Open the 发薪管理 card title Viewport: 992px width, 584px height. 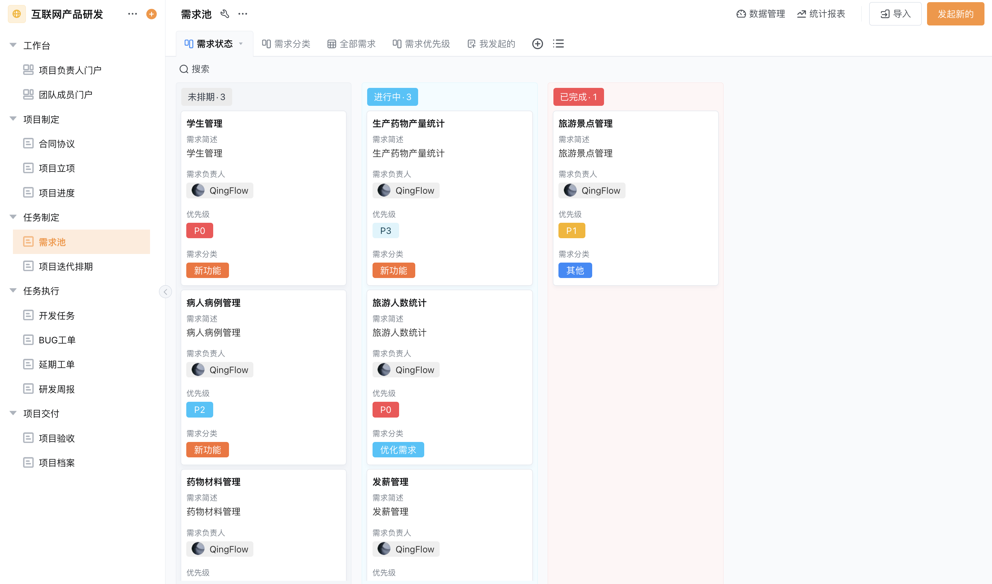click(x=390, y=482)
